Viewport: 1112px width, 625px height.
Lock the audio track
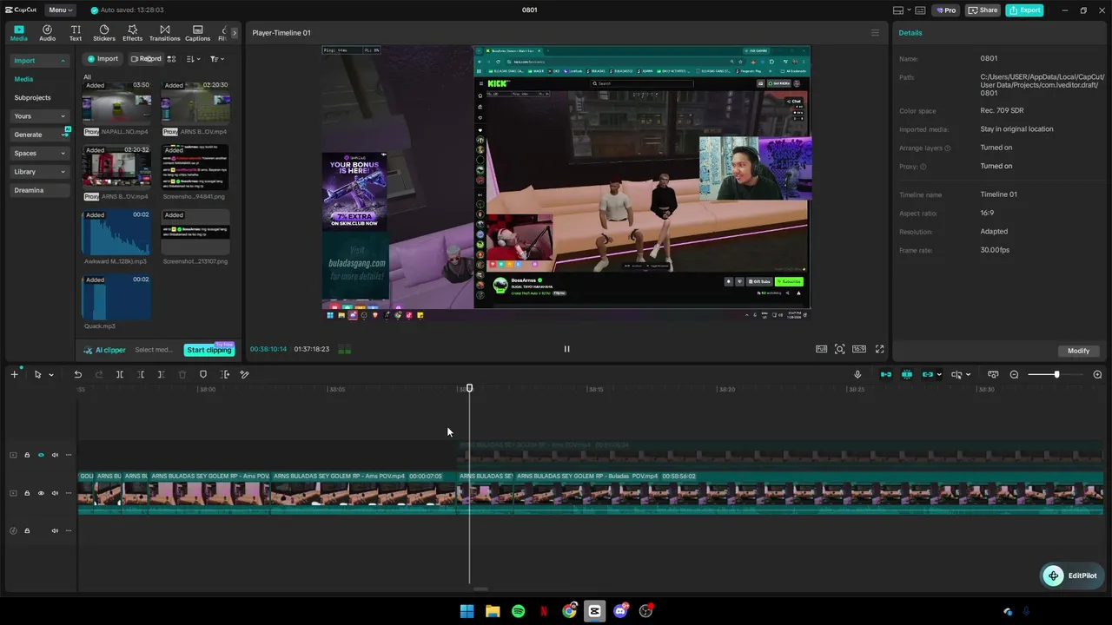(x=27, y=530)
